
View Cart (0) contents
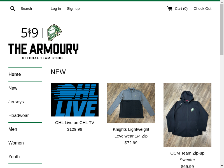tap(181, 9)
